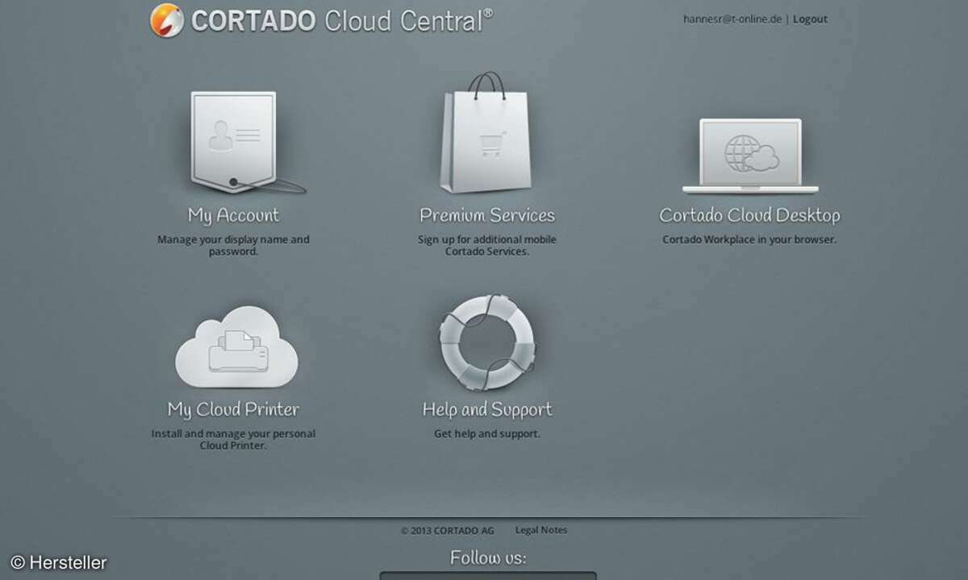The width and height of the screenshot is (968, 580).
Task: Click the Cortado logo emblem in header
Action: 166,20
